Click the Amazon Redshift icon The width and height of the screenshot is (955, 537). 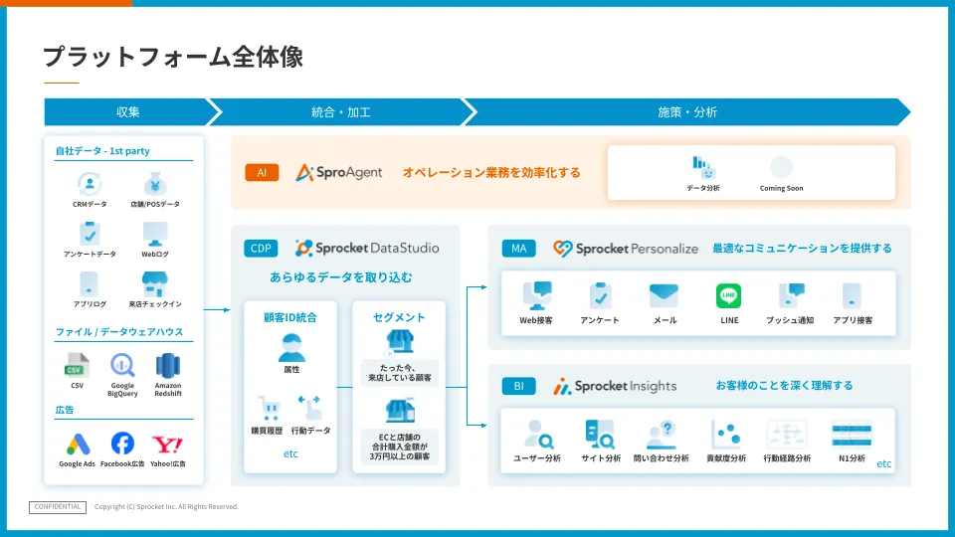(168, 365)
